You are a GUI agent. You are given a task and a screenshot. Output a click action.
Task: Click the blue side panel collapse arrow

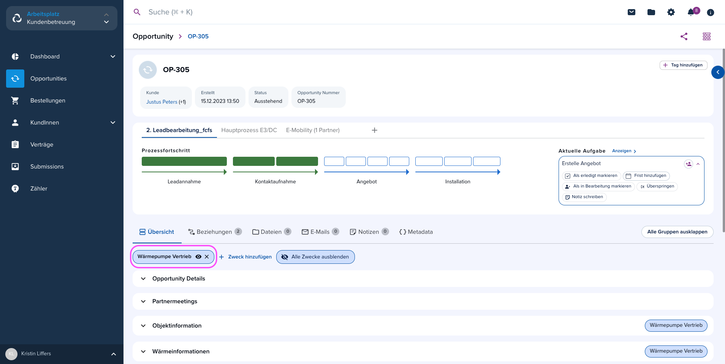pyautogui.click(x=718, y=72)
